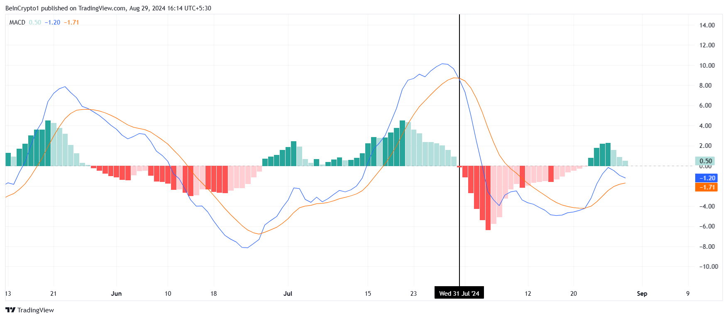Click the Sep label on time axis
Image resolution: width=728 pixels, height=319 pixels.
tap(642, 294)
